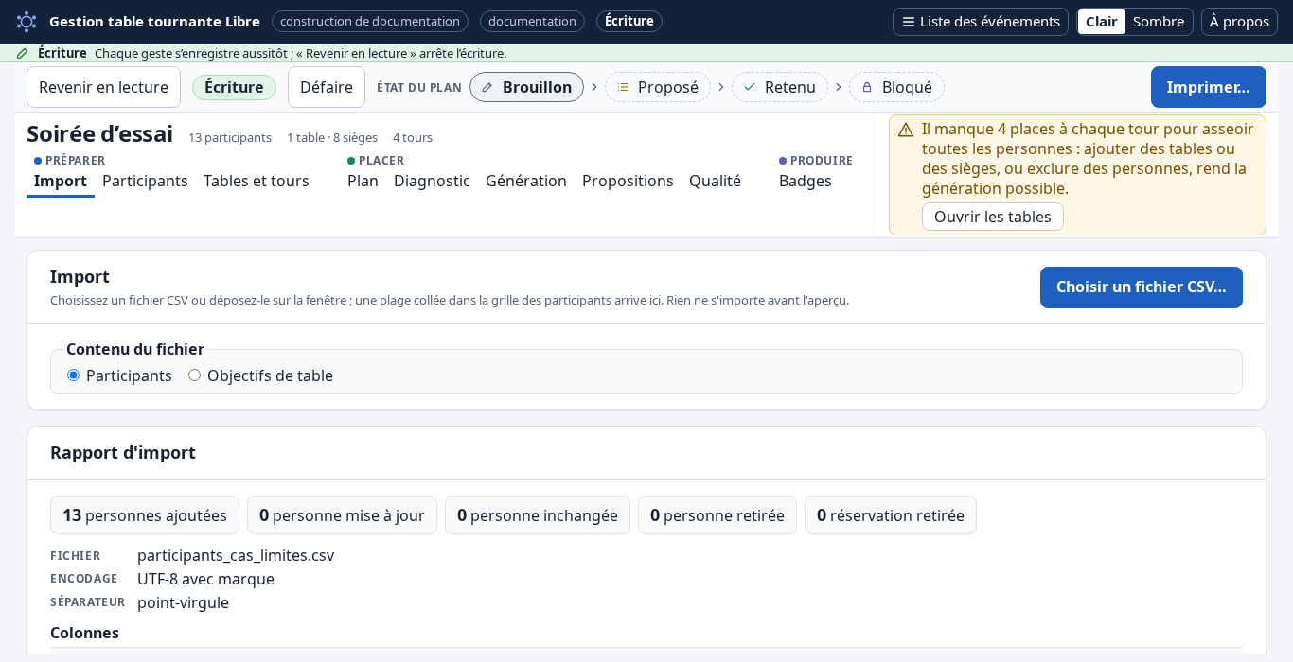Click Ouvrir les tables in the warning
The width and height of the screenshot is (1293, 662).
coord(993,217)
